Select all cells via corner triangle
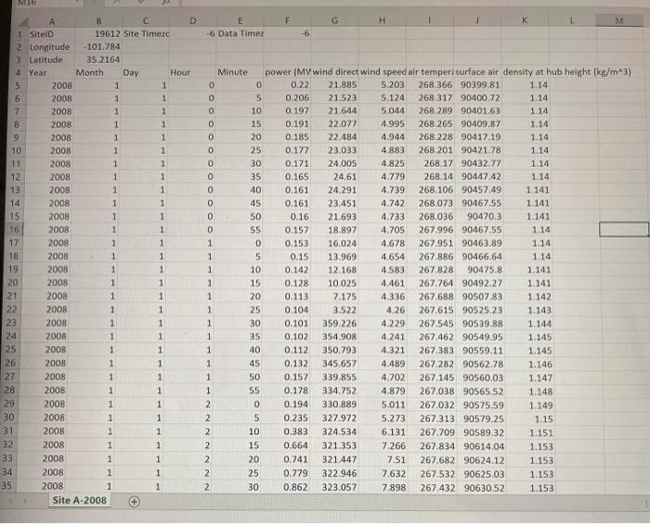Image resolution: width=650 pixels, height=524 pixels. (x=22, y=21)
